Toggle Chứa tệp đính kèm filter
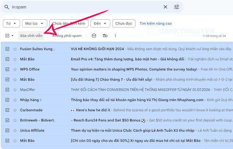233x149 pixels. coord(69,24)
